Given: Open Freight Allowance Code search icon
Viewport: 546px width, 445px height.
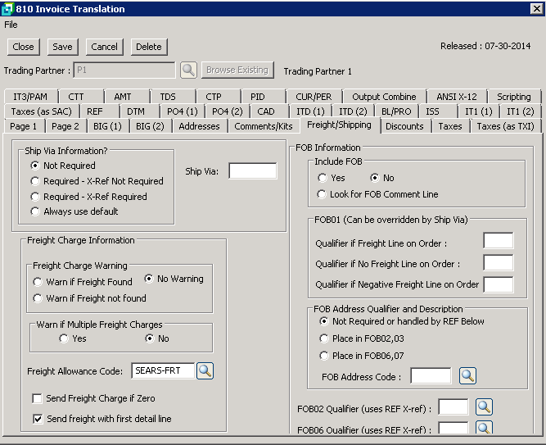Looking at the screenshot, I should pyautogui.click(x=205, y=371).
